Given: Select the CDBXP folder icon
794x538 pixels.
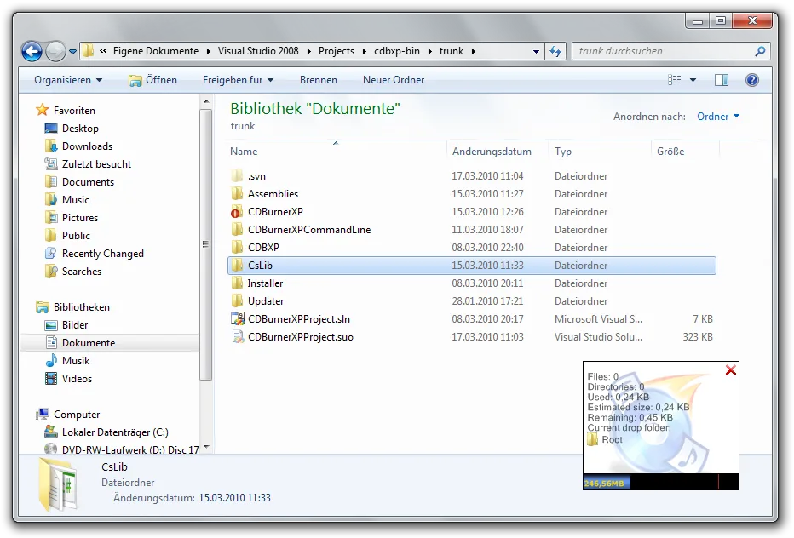Looking at the screenshot, I should coord(237,248).
